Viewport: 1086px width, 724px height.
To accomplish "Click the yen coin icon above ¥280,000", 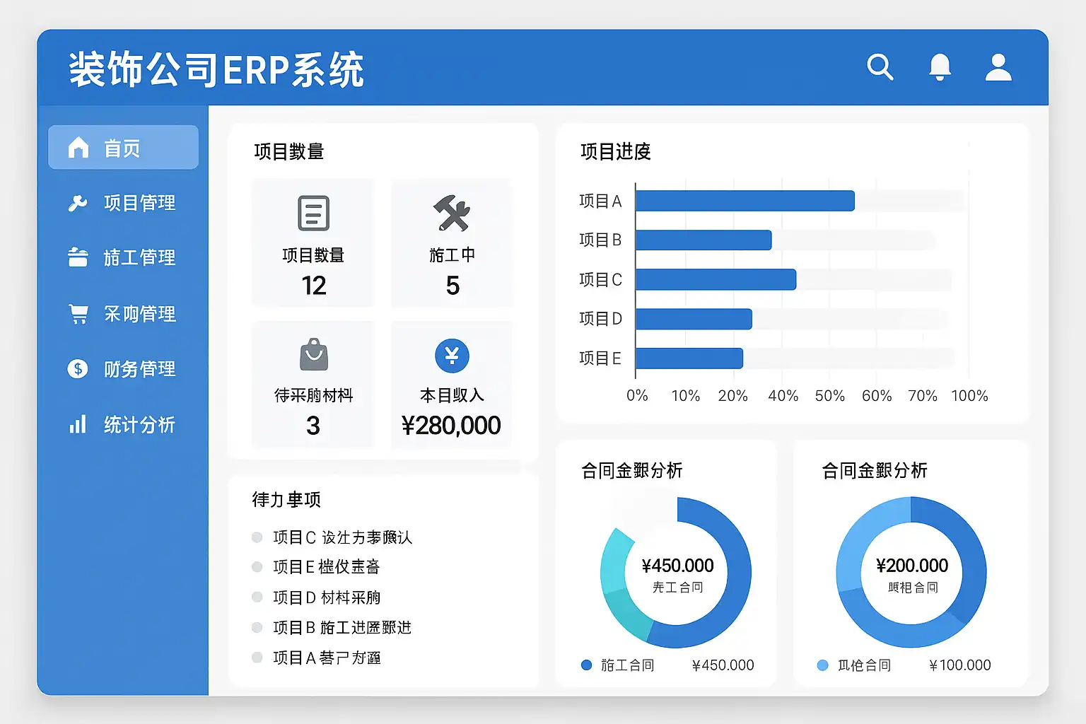I will tap(452, 356).
